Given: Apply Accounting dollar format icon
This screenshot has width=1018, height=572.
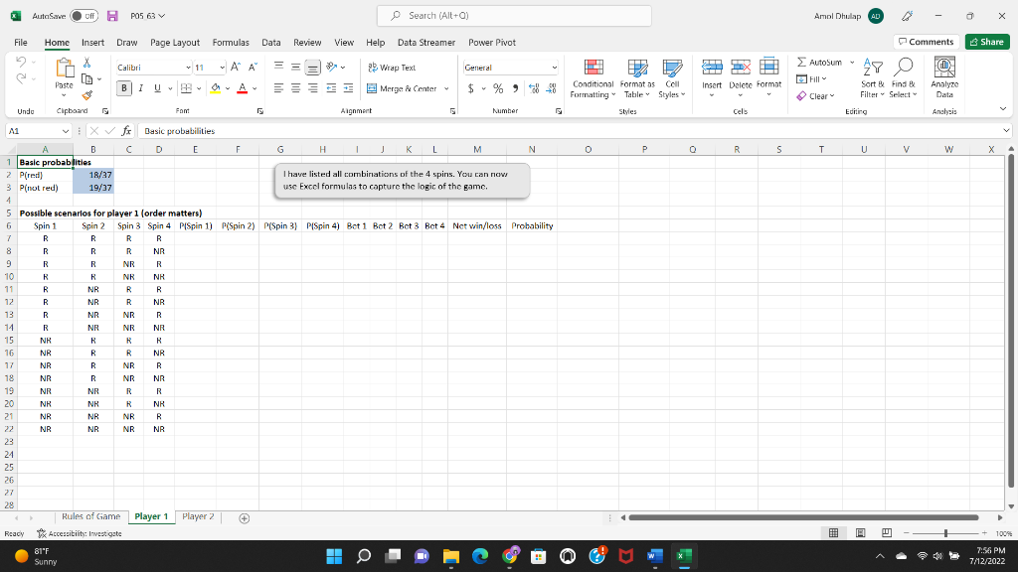Looking at the screenshot, I should [470, 88].
